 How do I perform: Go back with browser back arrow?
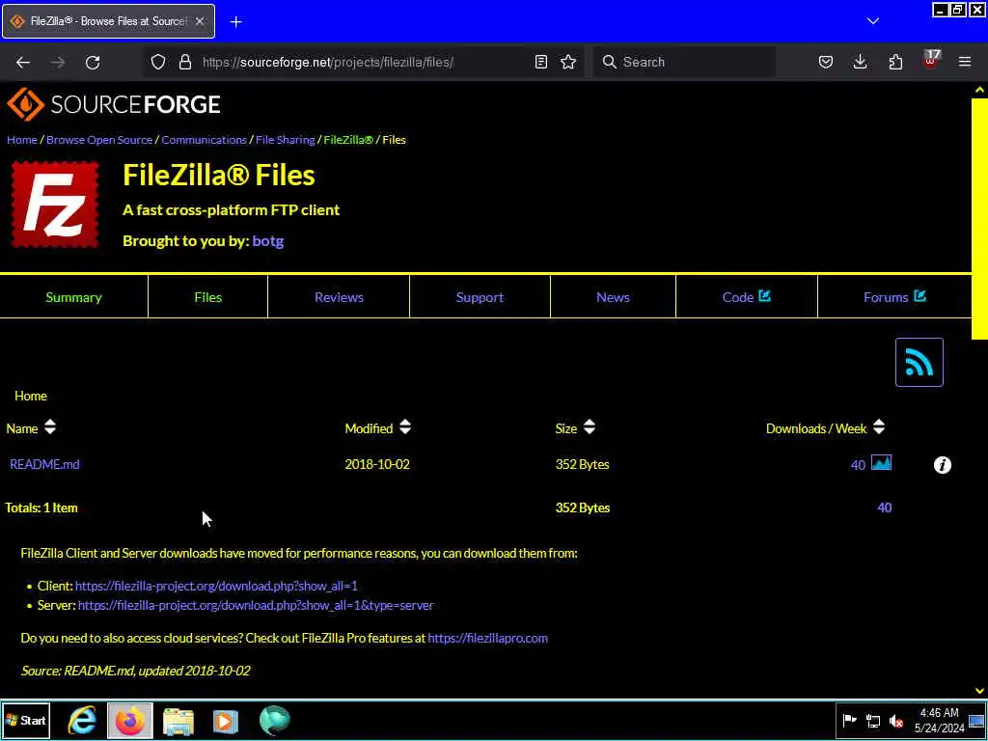point(23,62)
